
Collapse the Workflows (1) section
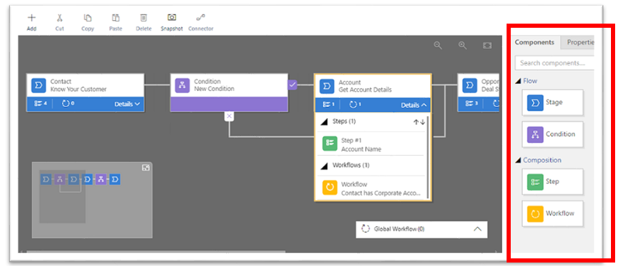click(324, 166)
